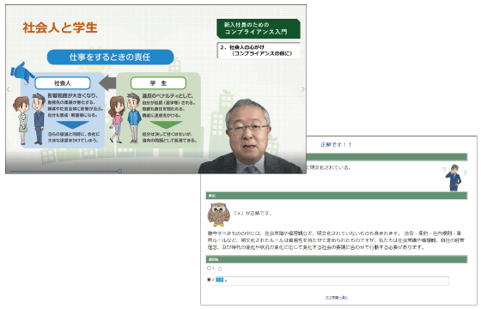Image resolution: width=481 pixels, height=309 pixels.
Task: Go to the previous slide with the left arrow
Action: (x=9, y=89)
